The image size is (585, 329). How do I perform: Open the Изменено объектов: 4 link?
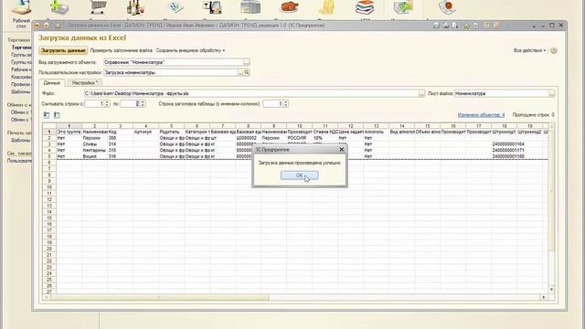click(481, 115)
